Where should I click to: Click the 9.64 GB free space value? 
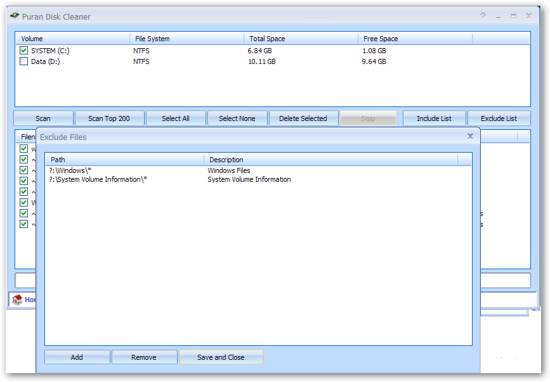pos(374,61)
